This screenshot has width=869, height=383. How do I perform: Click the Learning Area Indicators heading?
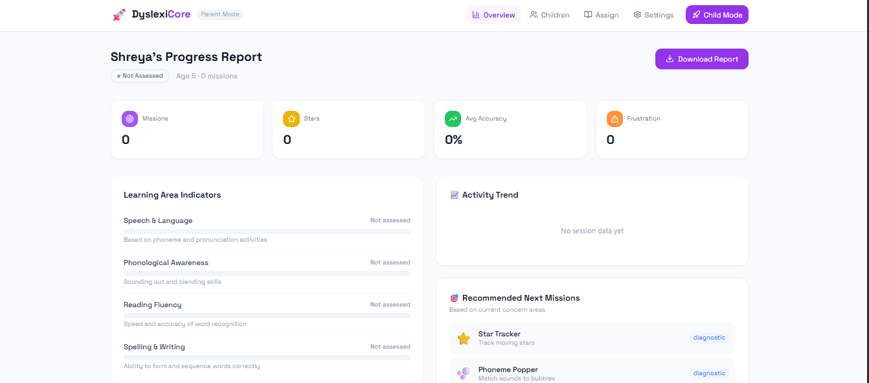(172, 195)
